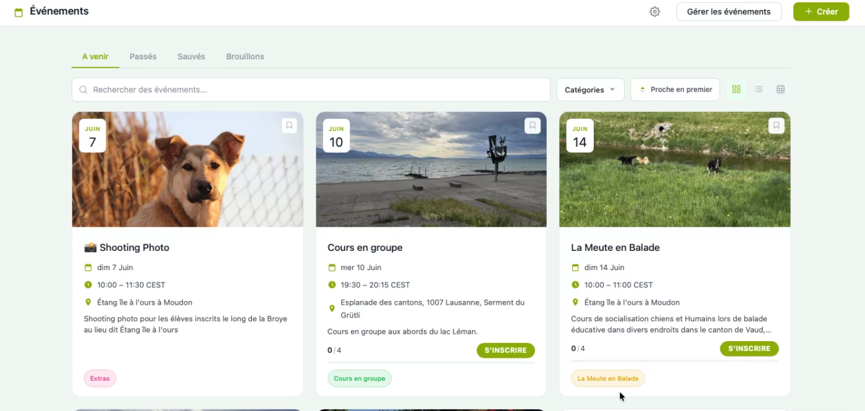Viewport: 865px width, 411px height.
Task: Focus the Rechercher des événements search field
Action: pyautogui.click(x=311, y=90)
